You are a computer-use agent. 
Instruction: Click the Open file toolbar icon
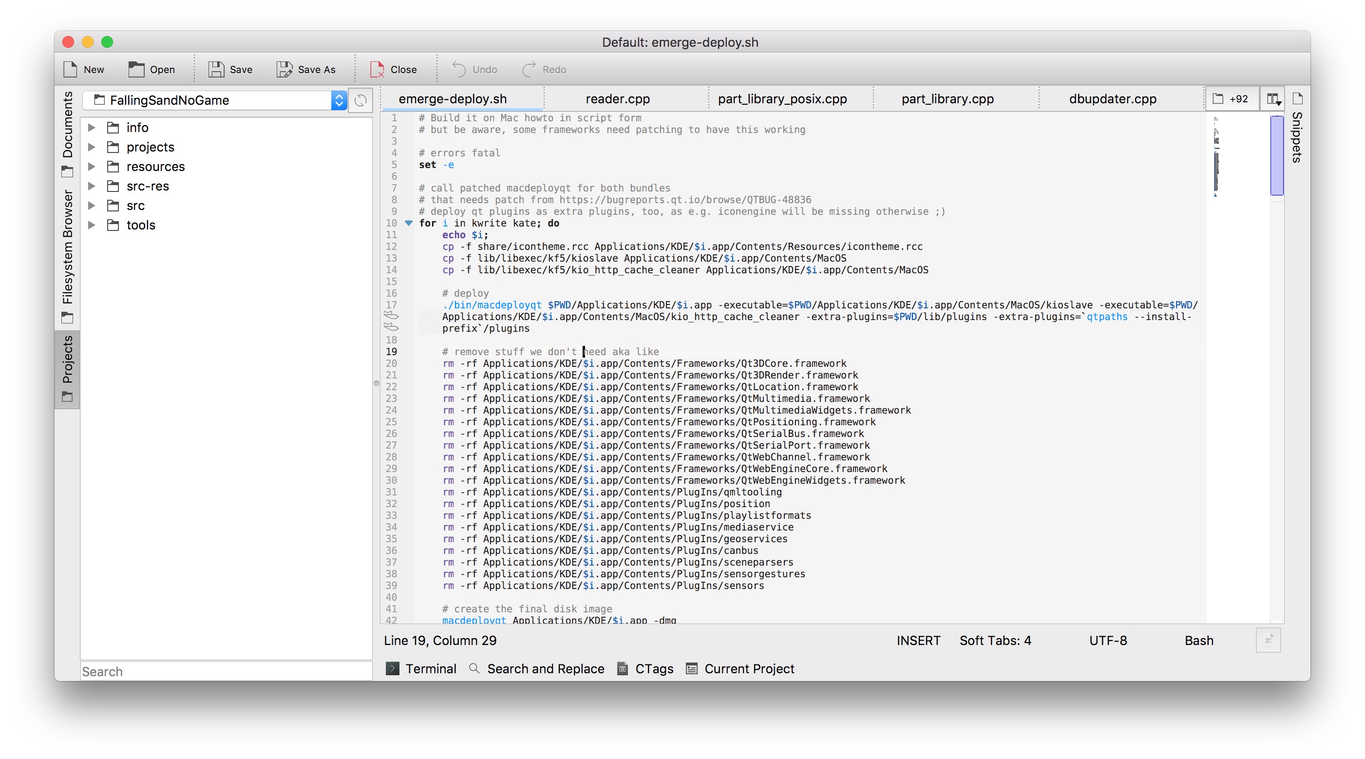[x=136, y=70]
